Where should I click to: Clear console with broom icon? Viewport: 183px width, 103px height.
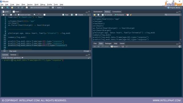pyautogui.click(x=89, y=58)
